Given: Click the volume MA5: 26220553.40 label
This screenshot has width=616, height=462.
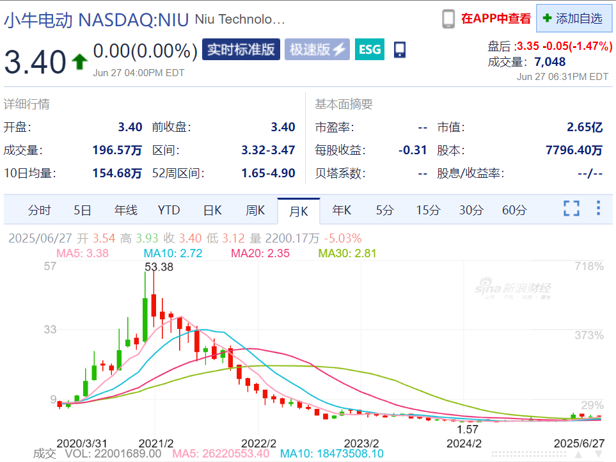Looking at the screenshot, I should [x=221, y=454].
